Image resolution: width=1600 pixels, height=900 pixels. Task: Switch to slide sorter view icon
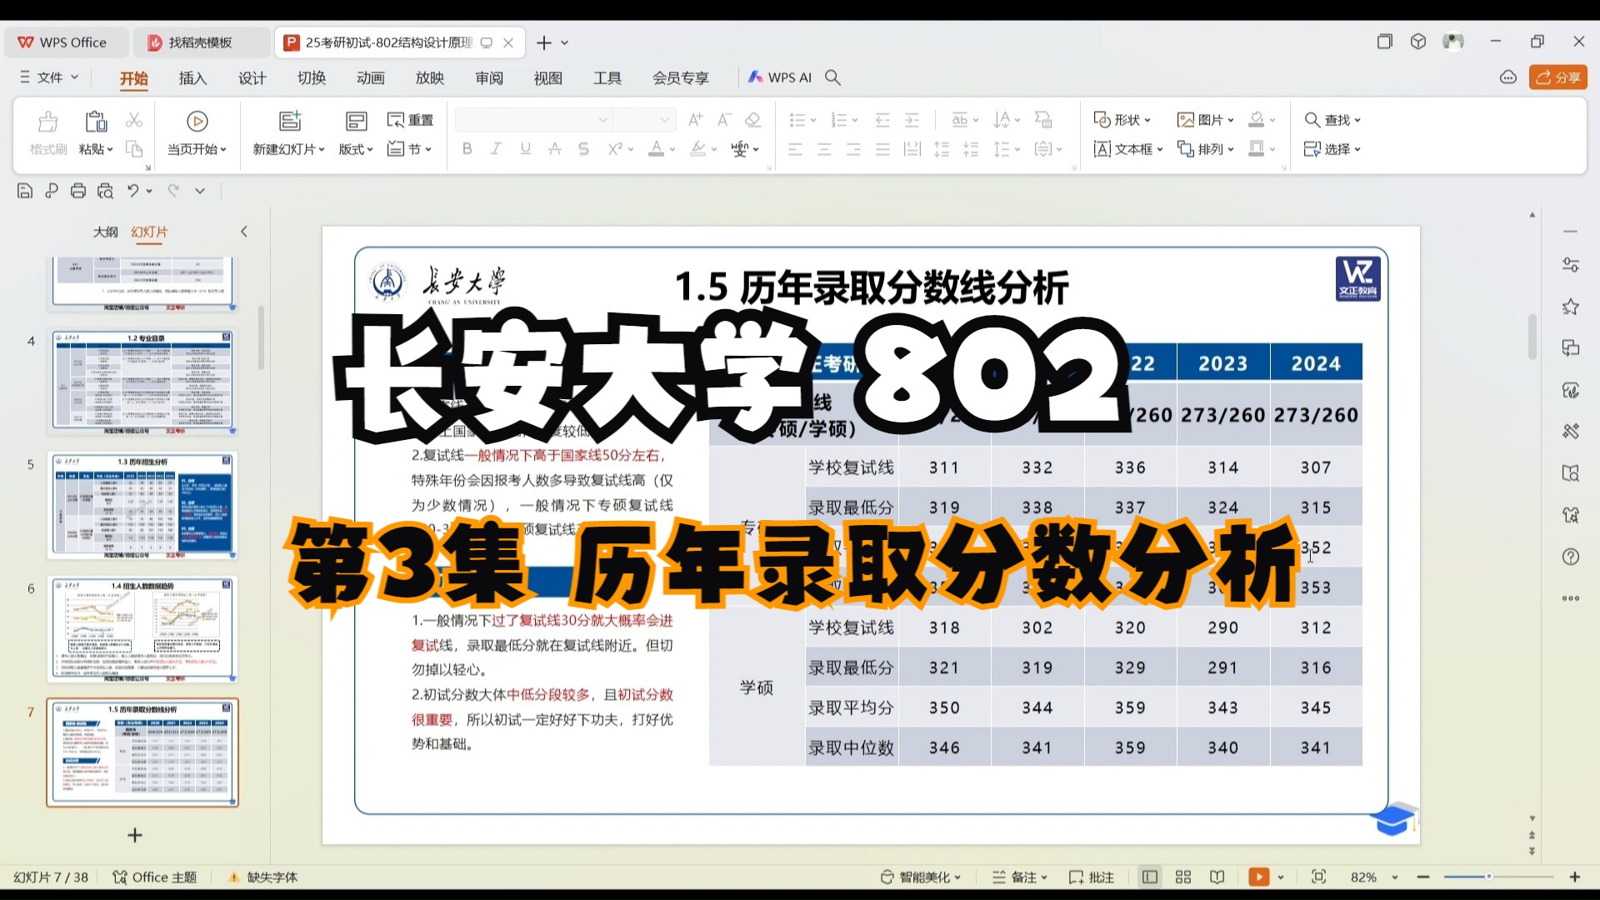click(x=1183, y=877)
